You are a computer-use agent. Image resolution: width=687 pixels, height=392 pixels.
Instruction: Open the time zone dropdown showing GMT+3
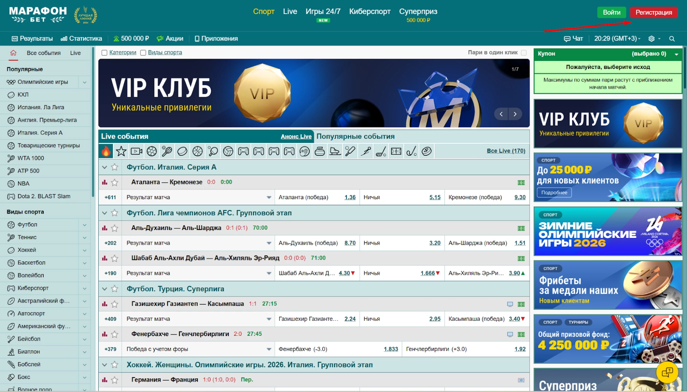(617, 39)
